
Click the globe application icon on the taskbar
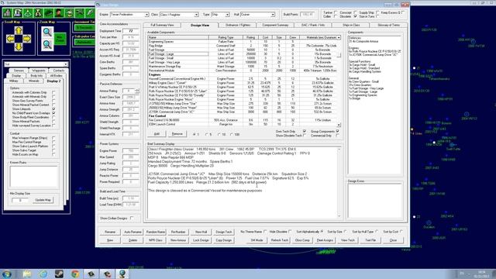click(122, 274)
